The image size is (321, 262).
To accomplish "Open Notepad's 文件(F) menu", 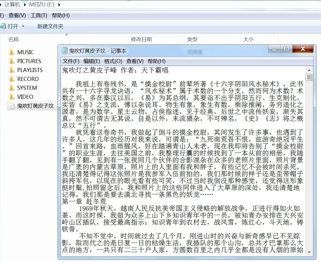I will tap(71, 61).
